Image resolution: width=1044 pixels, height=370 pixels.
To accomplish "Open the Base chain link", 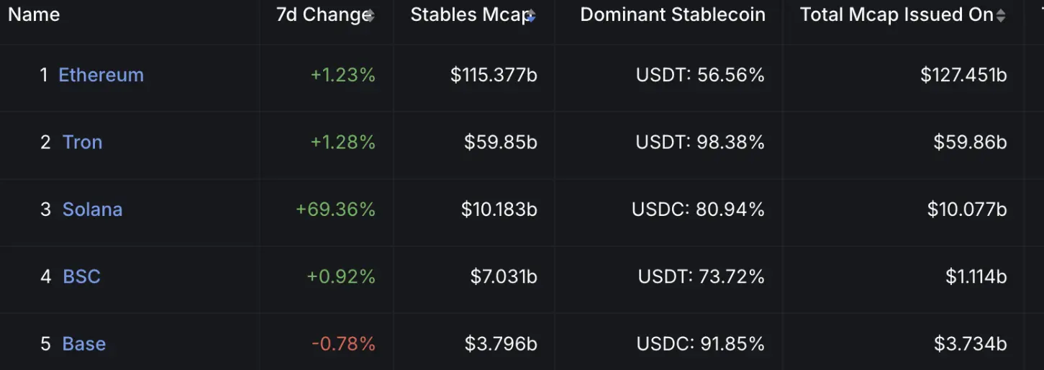I will tap(84, 344).
